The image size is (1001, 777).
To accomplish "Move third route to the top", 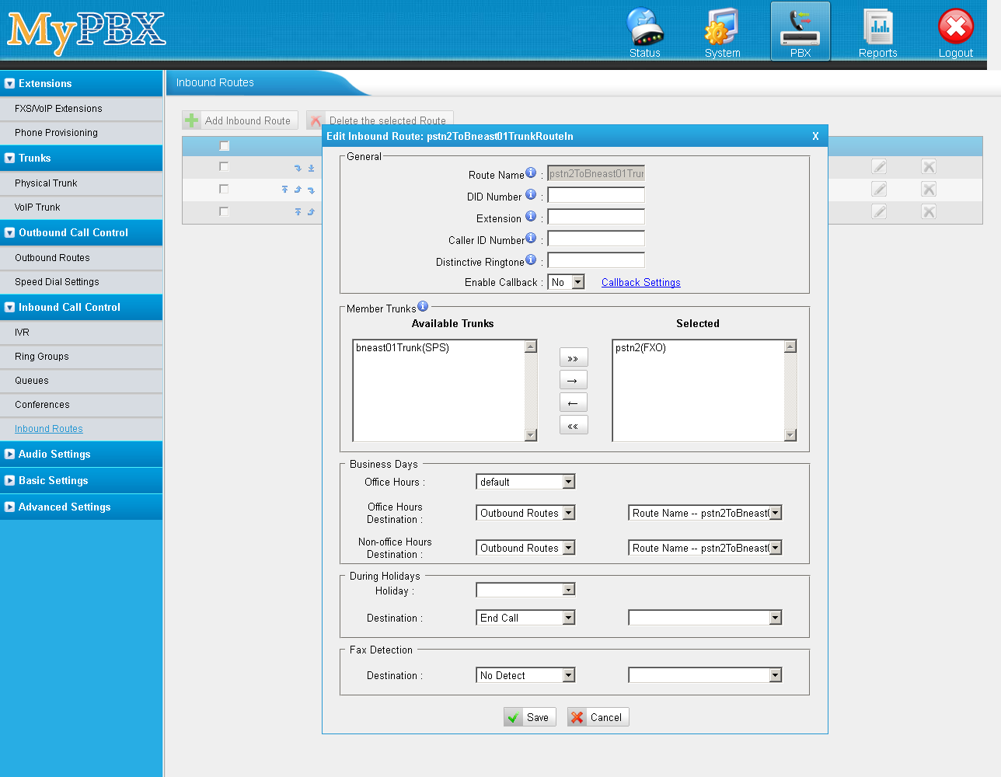I will (x=298, y=211).
